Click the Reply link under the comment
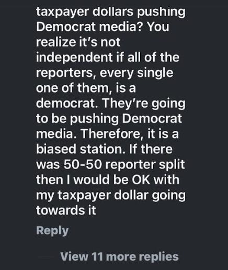The image size is (228, 270). pos(52,231)
